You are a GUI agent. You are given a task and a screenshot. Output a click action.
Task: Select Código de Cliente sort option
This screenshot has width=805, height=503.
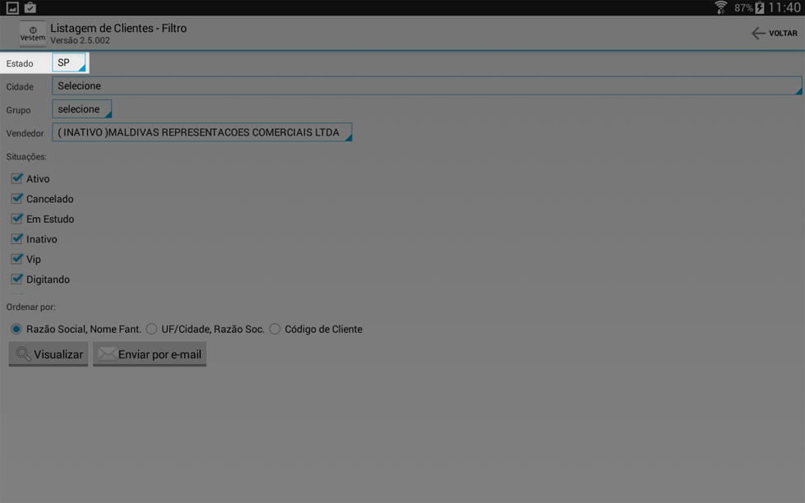[275, 329]
